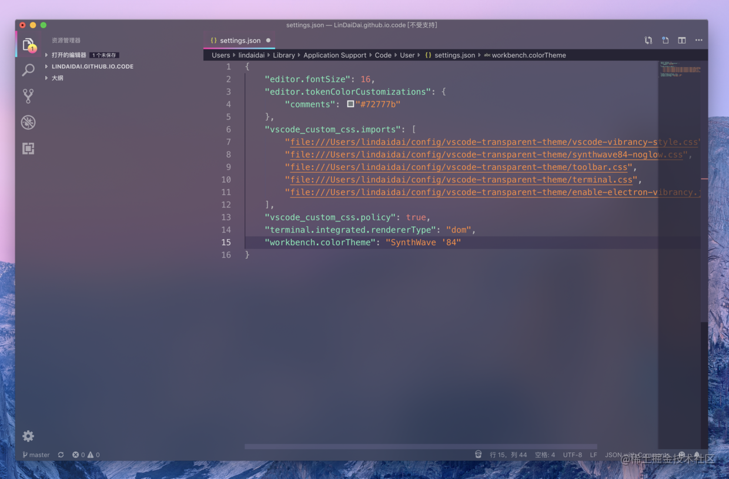The width and height of the screenshot is (729, 479).
Task: Click the true value on line 13
Action: tap(416, 217)
